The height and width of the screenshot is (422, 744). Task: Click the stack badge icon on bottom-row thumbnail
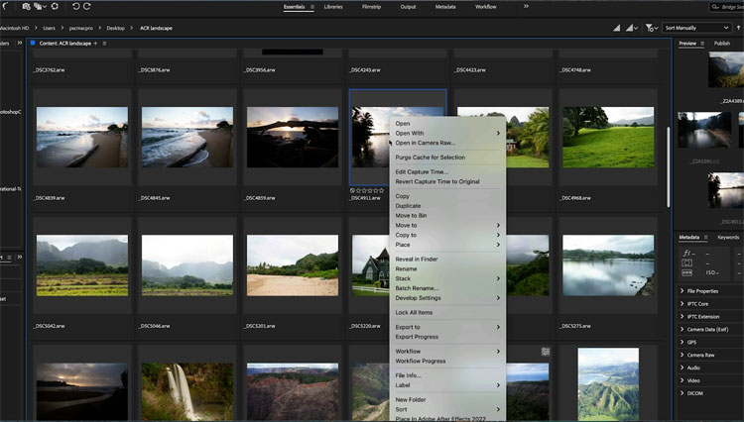click(546, 352)
